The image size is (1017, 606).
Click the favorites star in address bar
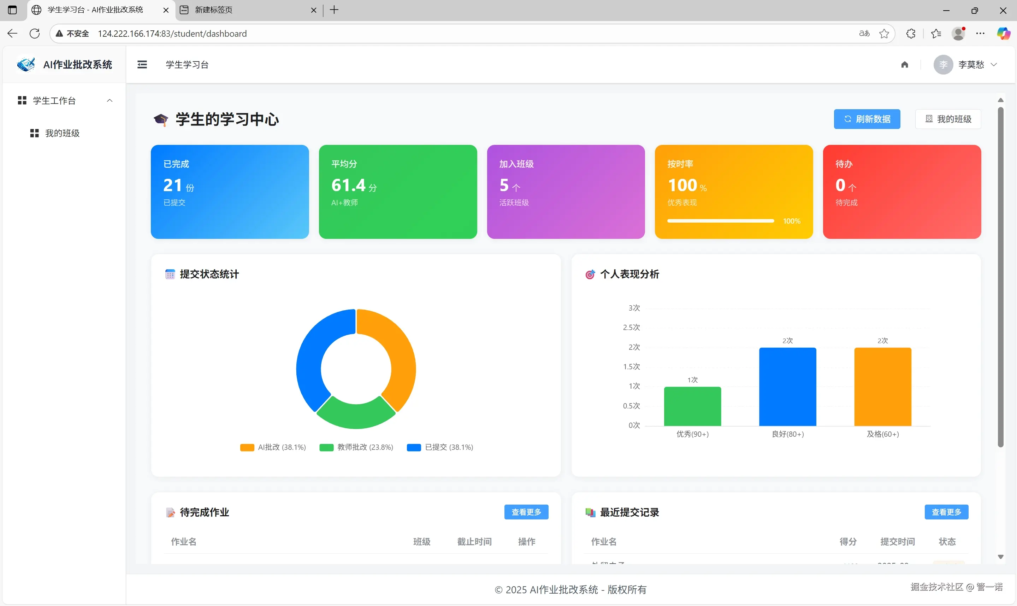coord(884,34)
